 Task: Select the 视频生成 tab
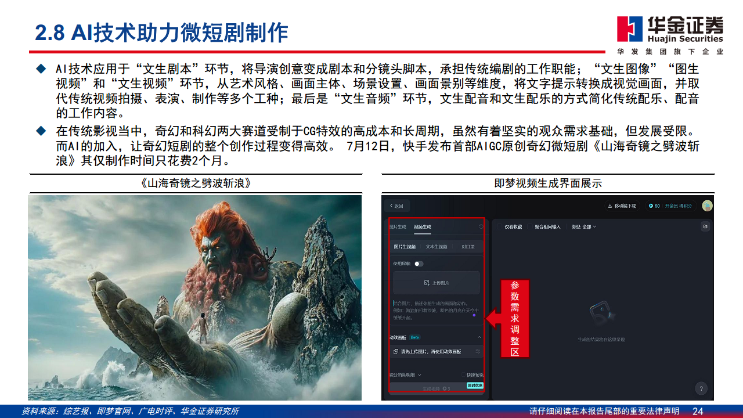pyautogui.click(x=423, y=227)
